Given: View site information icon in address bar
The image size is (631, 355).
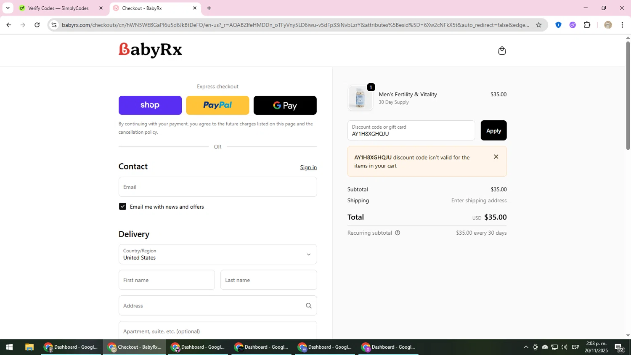Looking at the screenshot, I should (54, 25).
